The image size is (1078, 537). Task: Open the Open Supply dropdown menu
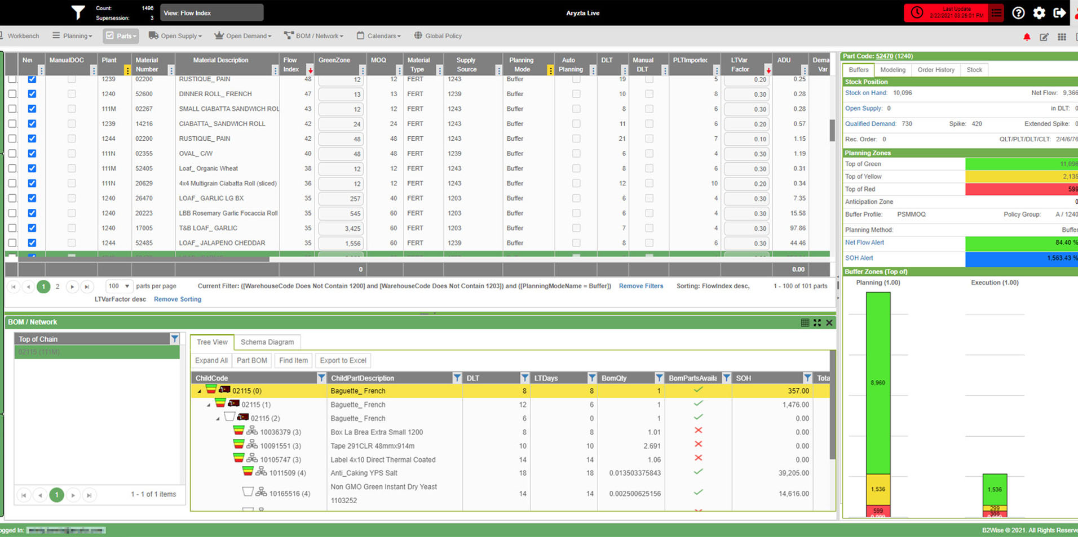click(175, 36)
